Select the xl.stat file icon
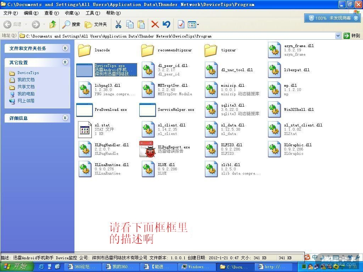 pos(85,130)
